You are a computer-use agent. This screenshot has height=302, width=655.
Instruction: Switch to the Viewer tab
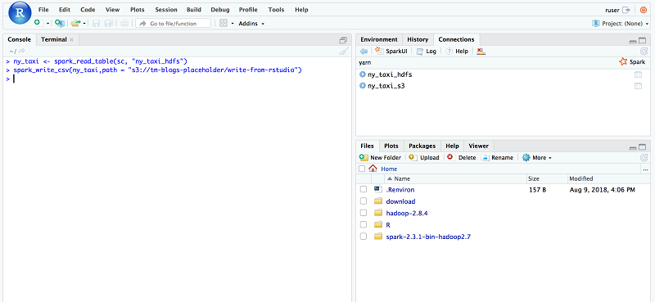[478, 146]
